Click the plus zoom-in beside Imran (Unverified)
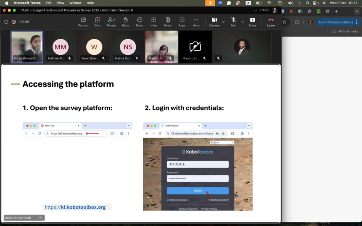362x226 pixels. [40, 218]
